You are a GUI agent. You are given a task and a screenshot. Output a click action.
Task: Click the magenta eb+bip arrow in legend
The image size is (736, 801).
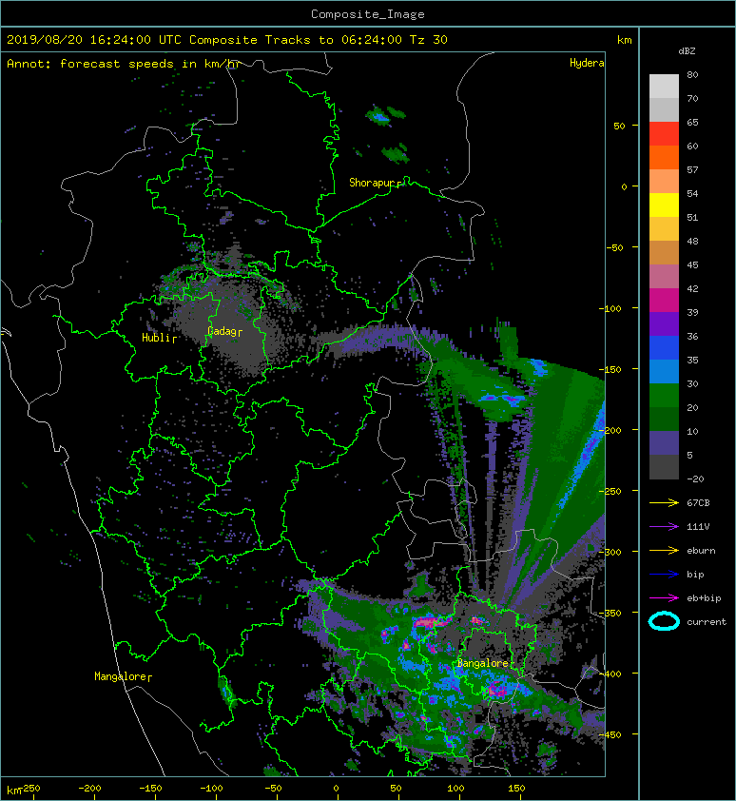(x=664, y=598)
